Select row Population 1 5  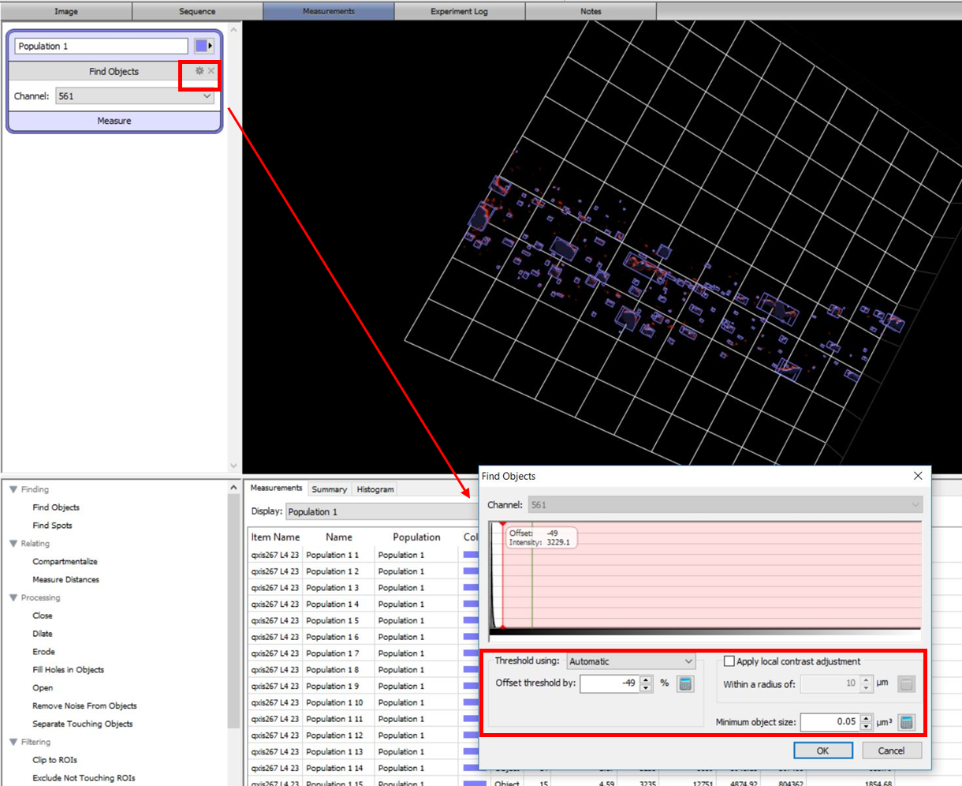coord(364,620)
